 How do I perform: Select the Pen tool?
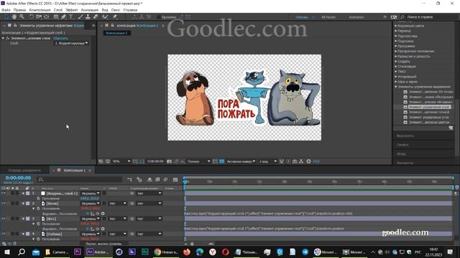pyautogui.click(x=64, y=17)
